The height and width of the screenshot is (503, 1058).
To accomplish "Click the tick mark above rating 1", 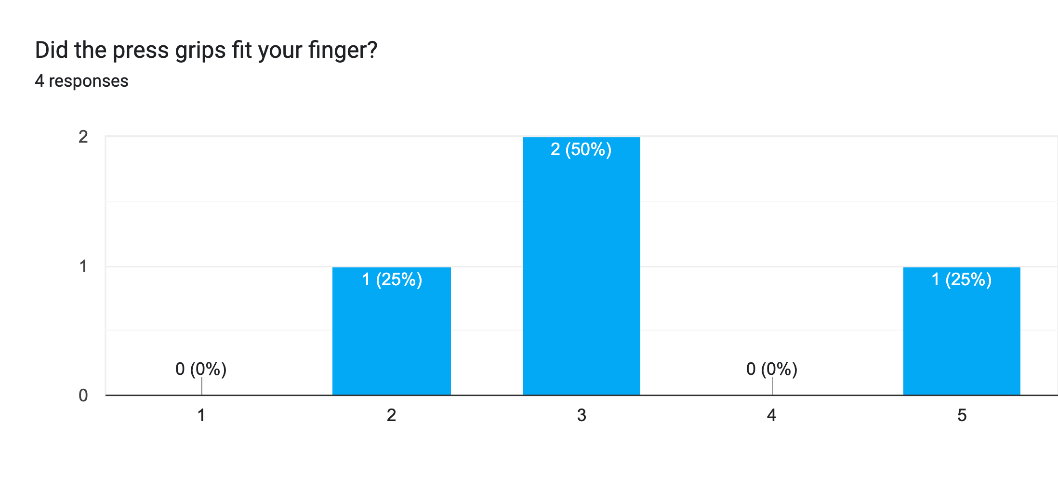I will click(201, 386).
